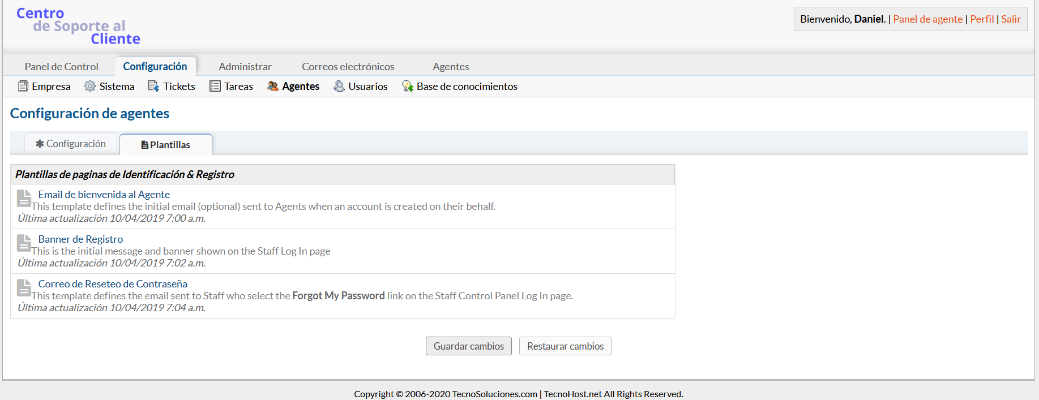This screenshot has width=1039, height=400.
Task: Click the Sistema gear icon
Action: 89,86
